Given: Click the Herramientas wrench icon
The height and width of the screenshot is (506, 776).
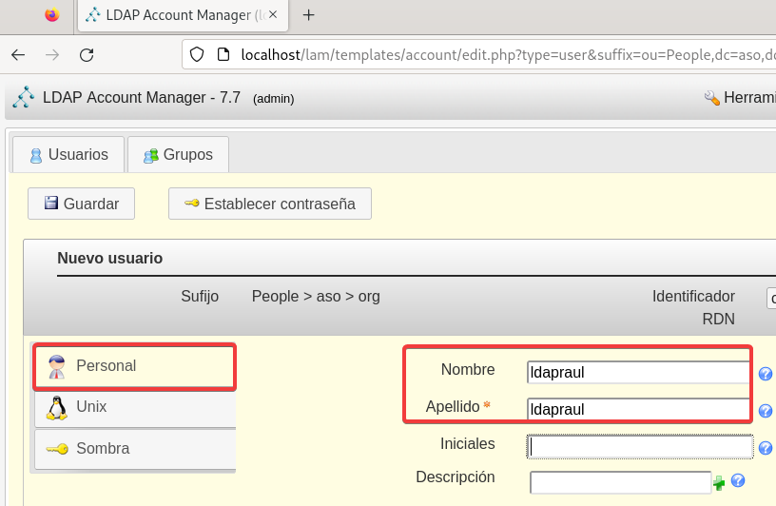Looking at the screenshot, I should 711,98.
